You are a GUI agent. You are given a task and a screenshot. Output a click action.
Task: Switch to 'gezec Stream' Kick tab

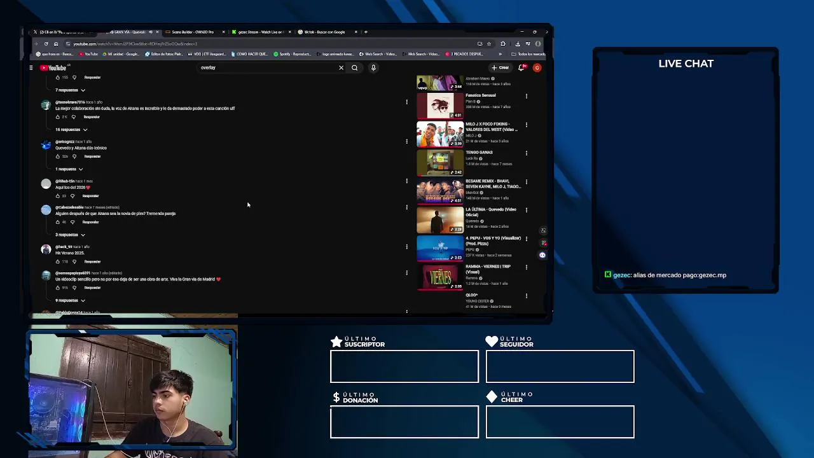[x=261, y=32]
